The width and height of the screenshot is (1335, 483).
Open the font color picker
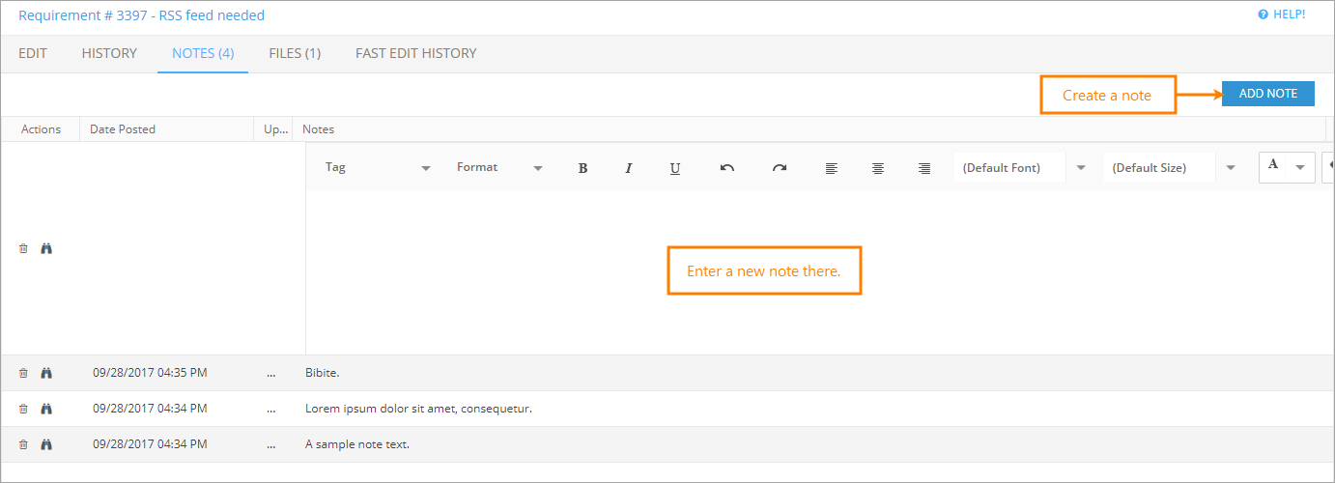pyautogui.click(x=1287, y=167)
